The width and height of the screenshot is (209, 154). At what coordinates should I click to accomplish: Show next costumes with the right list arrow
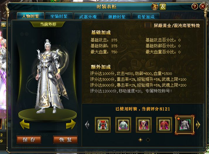[198, 125]
